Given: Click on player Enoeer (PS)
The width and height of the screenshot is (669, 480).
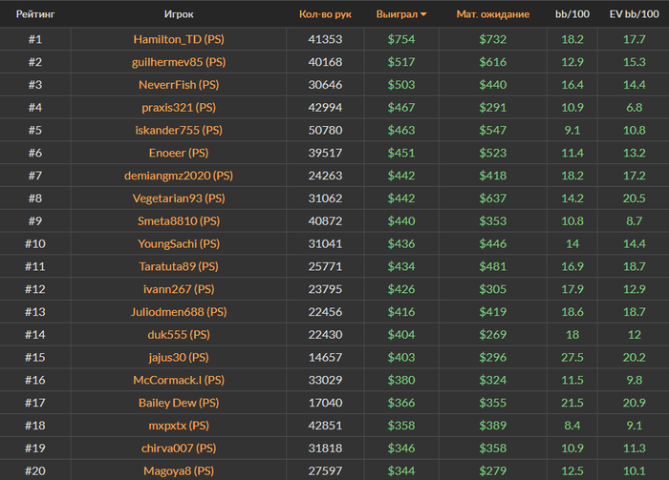Looking at the screenshot, I should (x=179, y=153).
